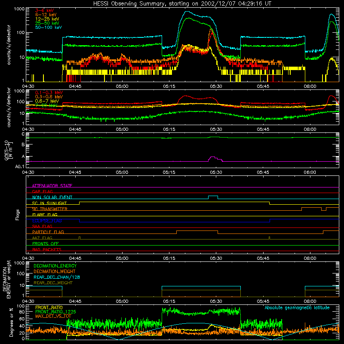Viewport: 344px width, 344px height.
Task: Click the C level tick label
Action: click(x=23, y=134)
